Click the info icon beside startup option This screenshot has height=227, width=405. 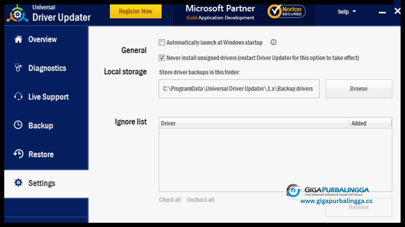(273, 42)
